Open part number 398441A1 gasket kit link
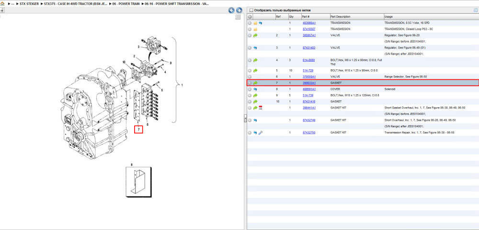Viewport: 479px width, 230px height. pos(309,108)
